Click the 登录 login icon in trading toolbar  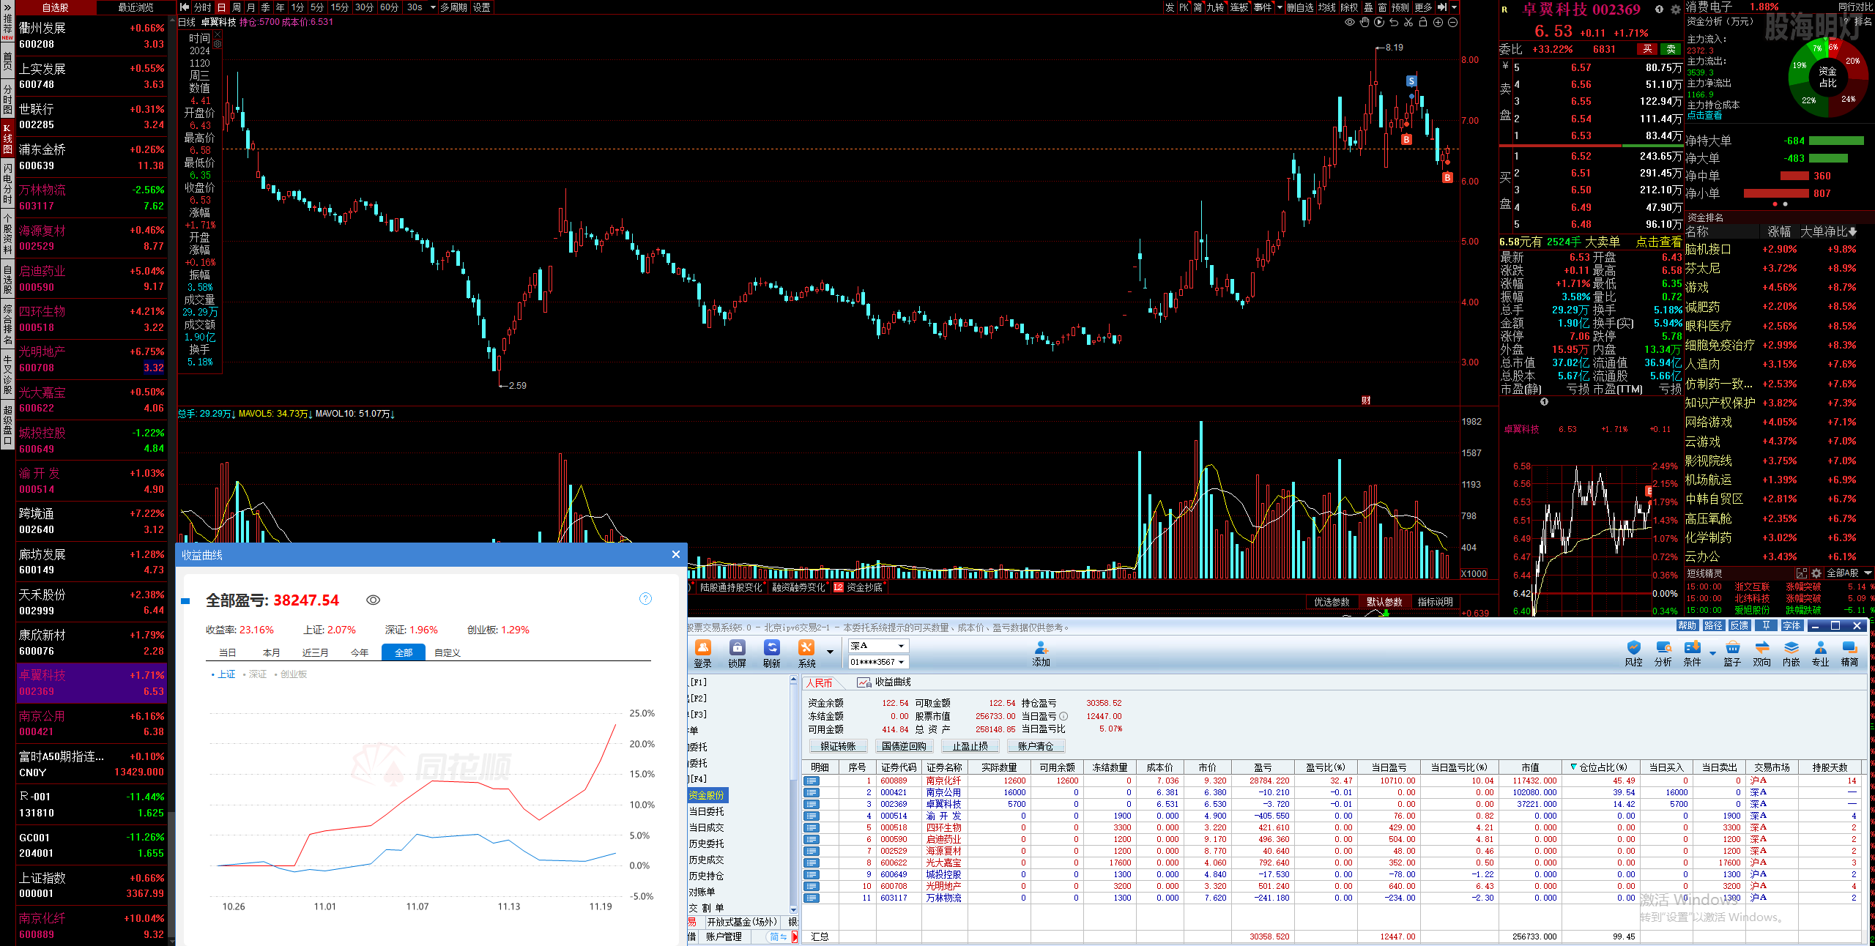[702, 653]
